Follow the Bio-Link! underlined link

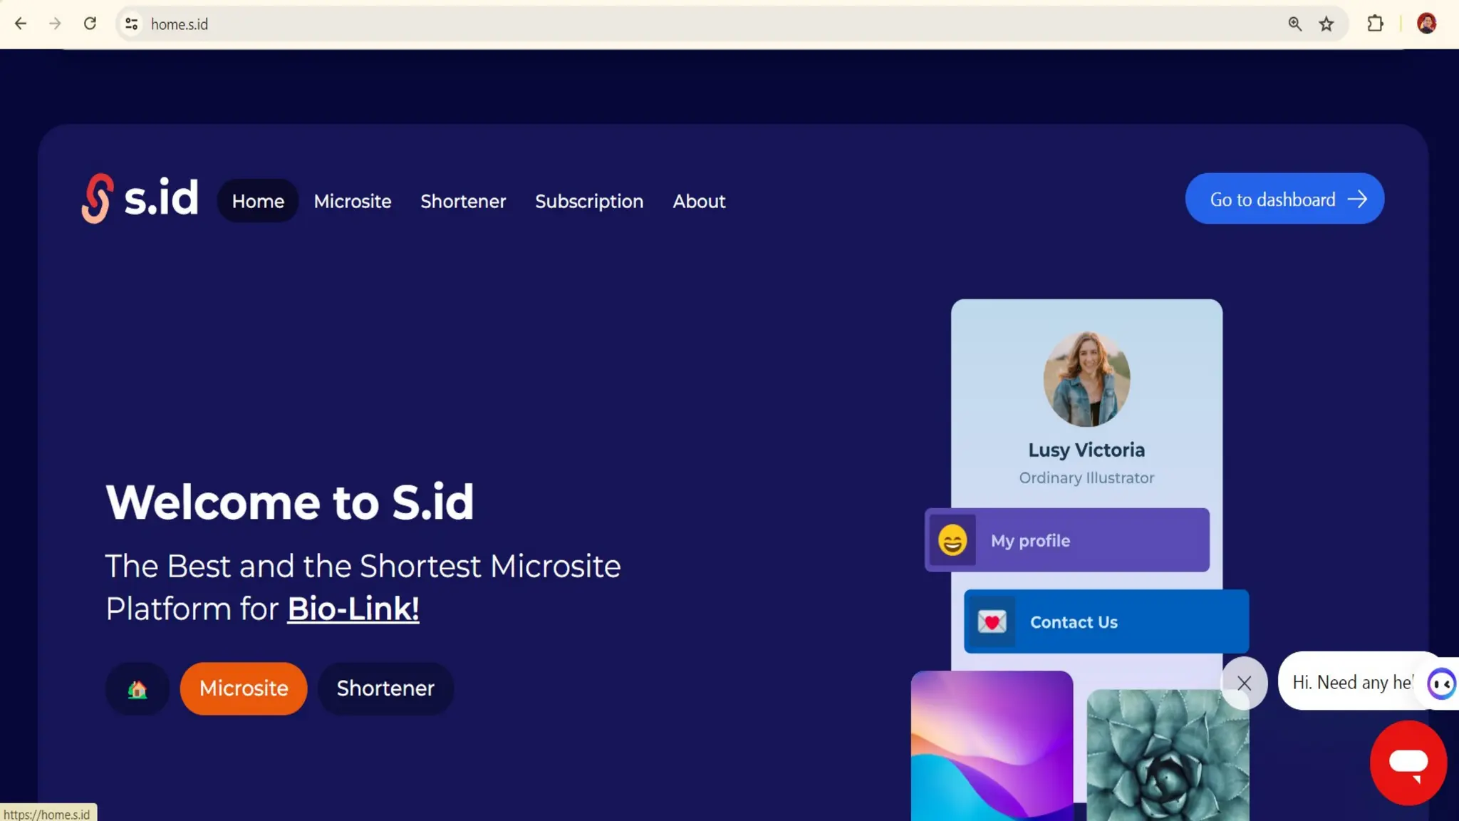[x=353, y=609]
